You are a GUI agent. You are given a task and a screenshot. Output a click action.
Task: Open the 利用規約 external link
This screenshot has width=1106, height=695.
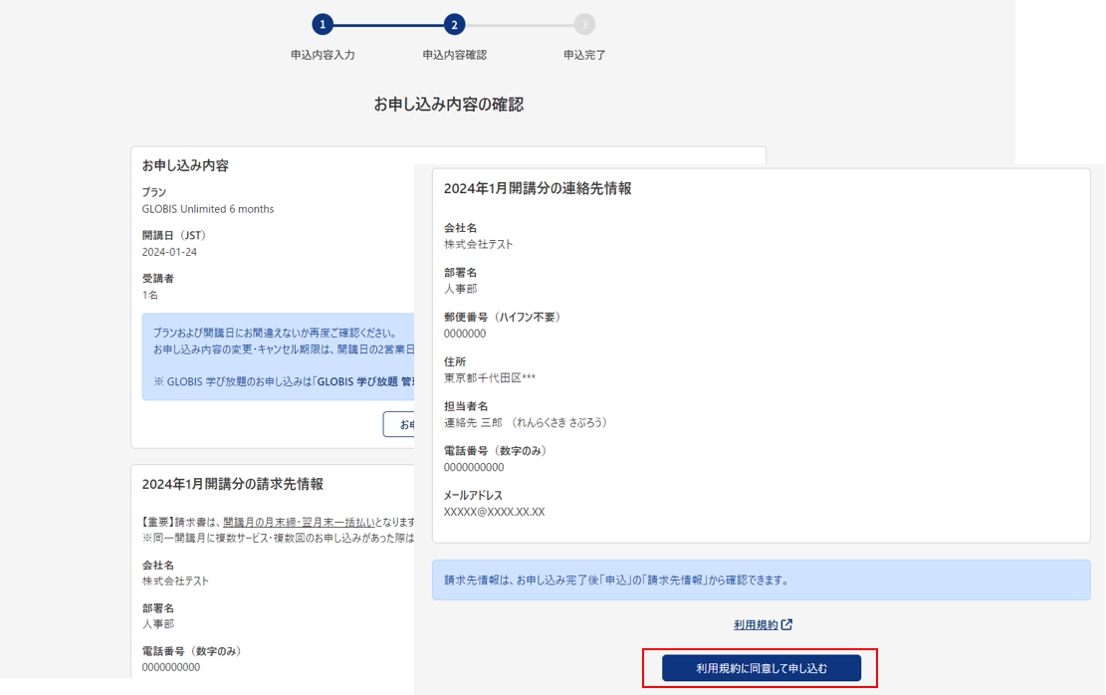(756, 624)
